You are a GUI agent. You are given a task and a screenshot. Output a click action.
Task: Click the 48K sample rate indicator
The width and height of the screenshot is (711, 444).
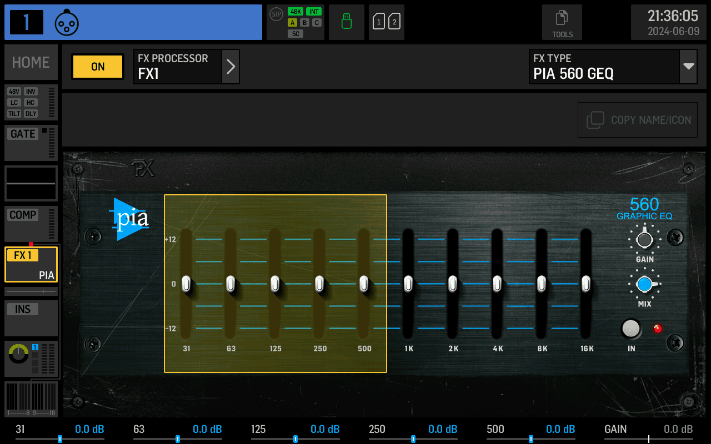coord(295,12)
